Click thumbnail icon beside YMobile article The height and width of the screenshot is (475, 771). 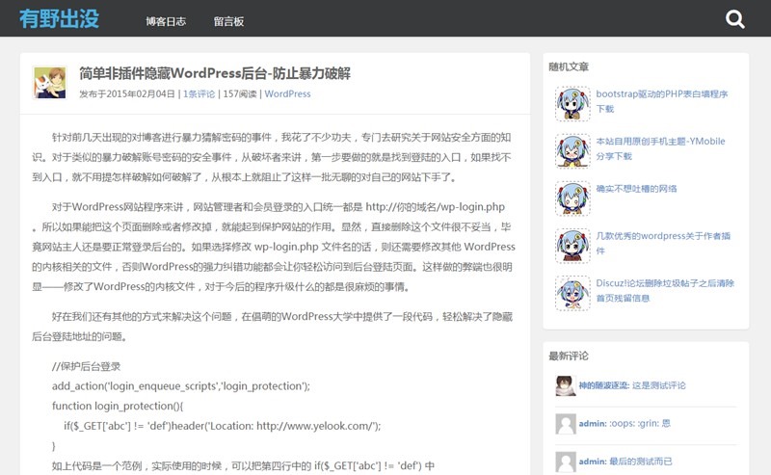[572, 151]
